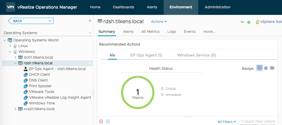Click the Print Spooler service gear icon

26,86
